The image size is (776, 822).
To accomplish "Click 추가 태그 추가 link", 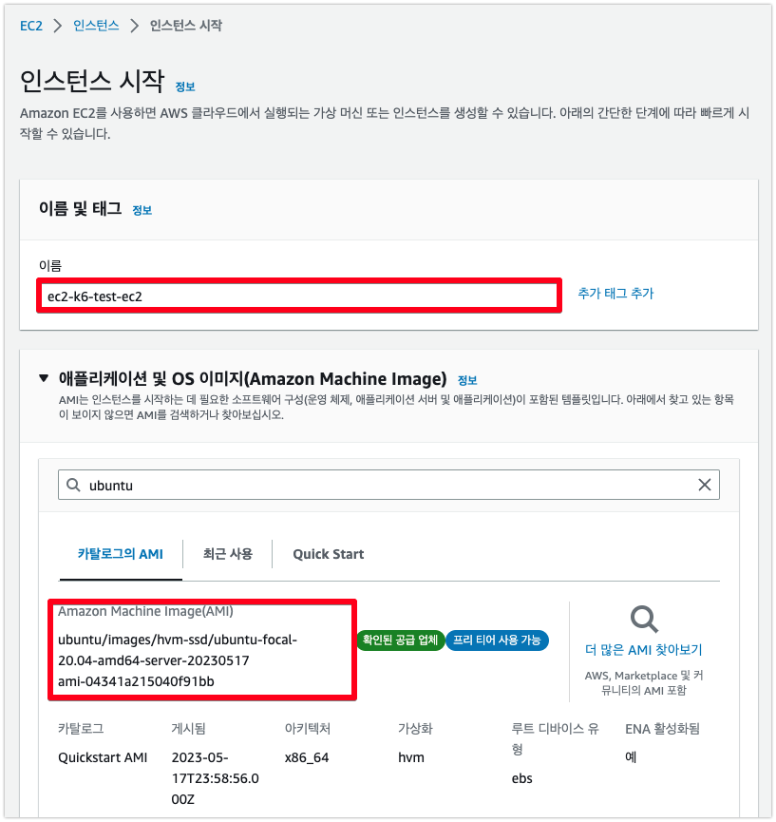I will point(615,294).
